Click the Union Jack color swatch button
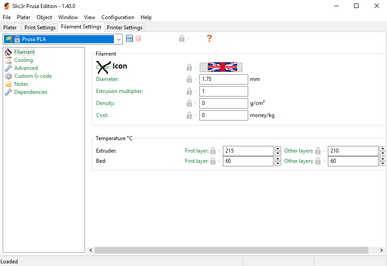Viewport: 387px width, 266px height. [x=221, y=67]
